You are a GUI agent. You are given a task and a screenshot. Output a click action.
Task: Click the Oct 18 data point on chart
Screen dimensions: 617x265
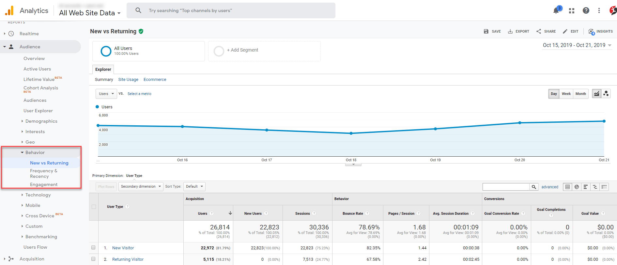pyautogui.click(x=351, y=133)
